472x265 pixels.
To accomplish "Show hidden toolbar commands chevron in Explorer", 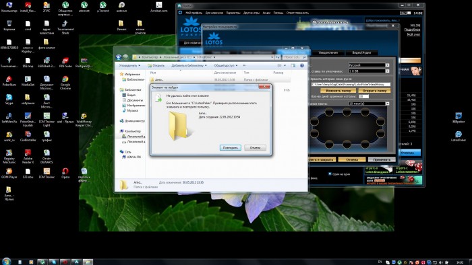I will click(244, 65).
